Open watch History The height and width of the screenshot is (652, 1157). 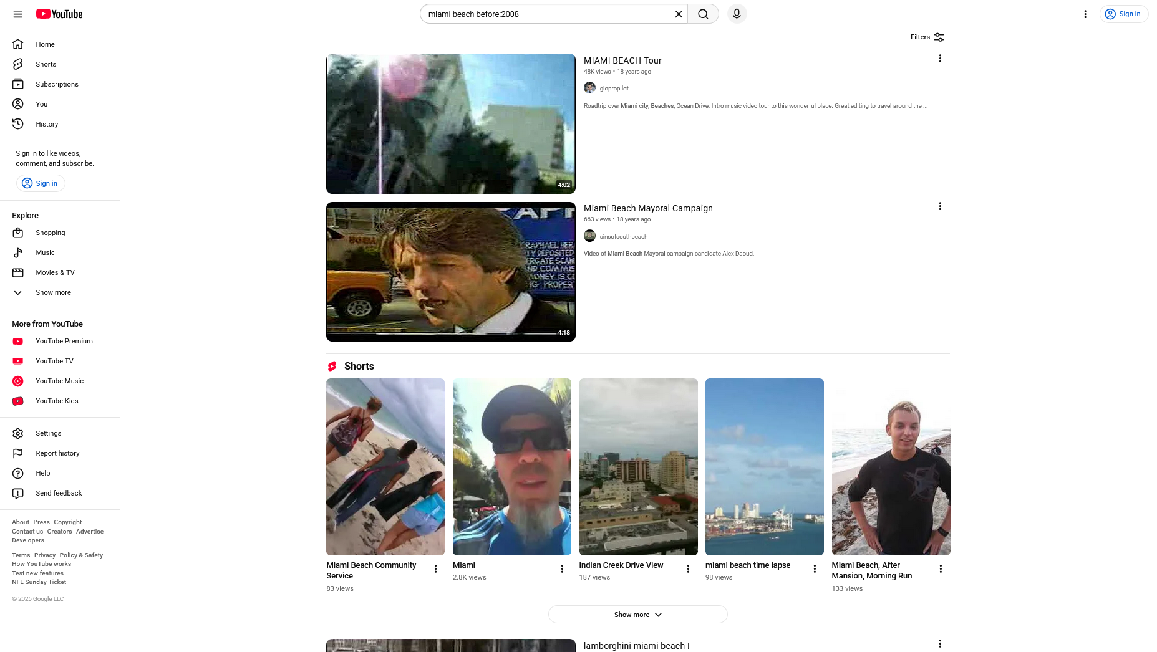[x=60, y=124]
